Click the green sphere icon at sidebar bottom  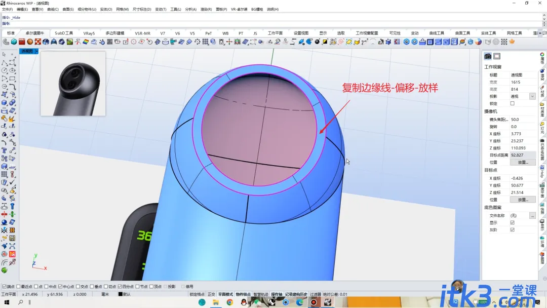4,271
